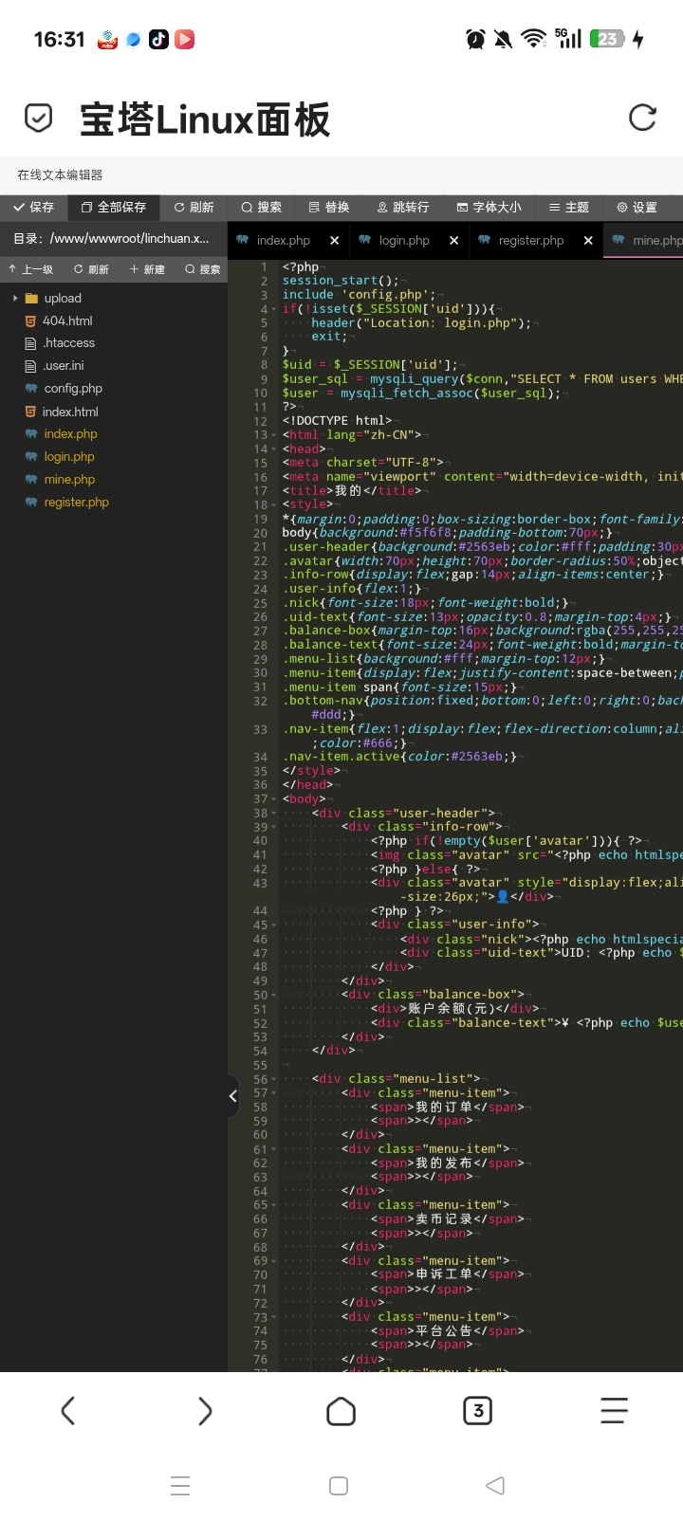Open 搜索 in the editor toolbar
683x1521 pixels.
(261, 207)
